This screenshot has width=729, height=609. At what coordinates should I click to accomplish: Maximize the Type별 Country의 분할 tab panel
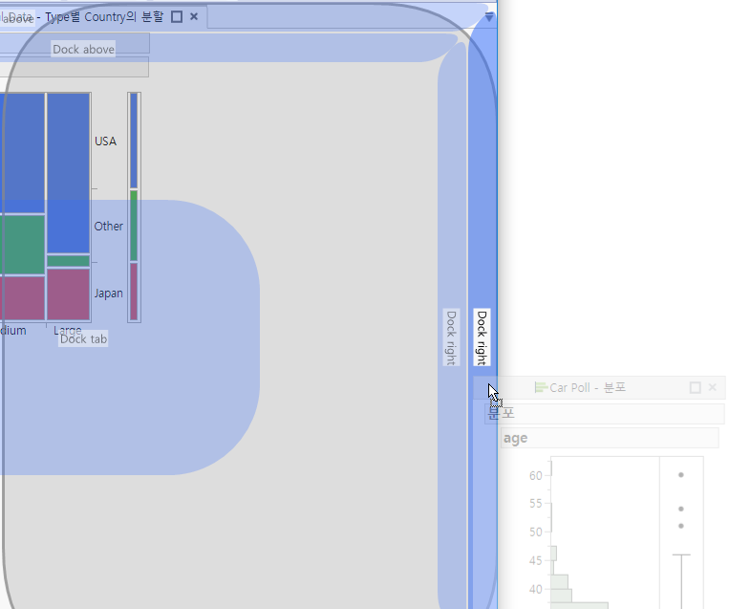177,17
